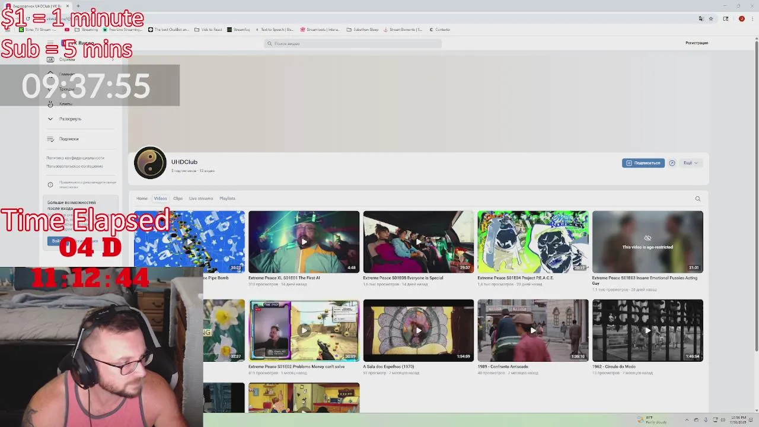
Task: Switch to the Playlists tab
Action: point(227,199)
